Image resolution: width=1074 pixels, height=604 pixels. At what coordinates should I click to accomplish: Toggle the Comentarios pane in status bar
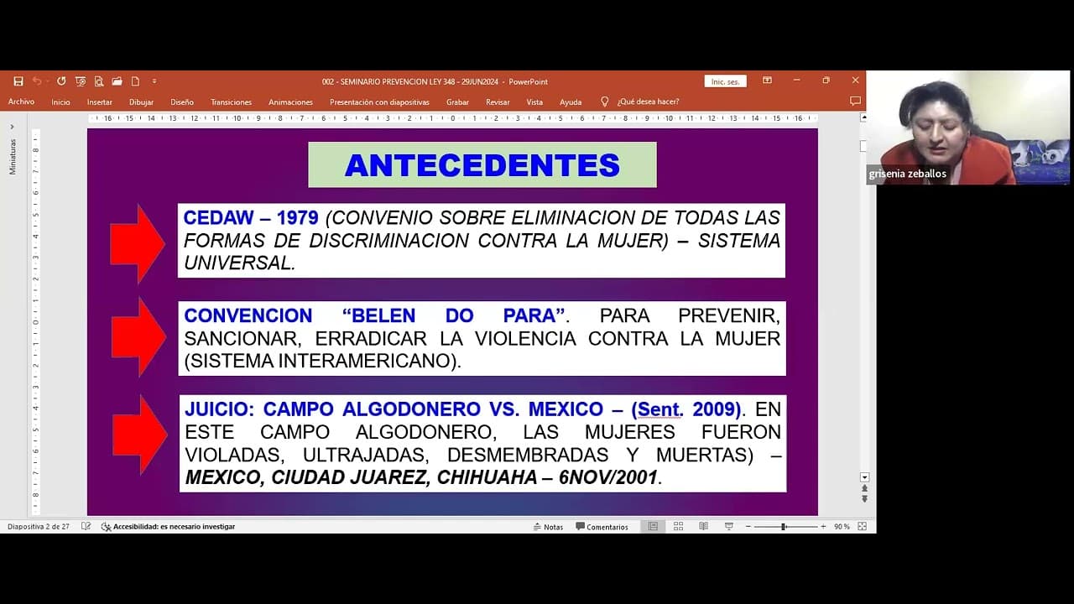602,527
